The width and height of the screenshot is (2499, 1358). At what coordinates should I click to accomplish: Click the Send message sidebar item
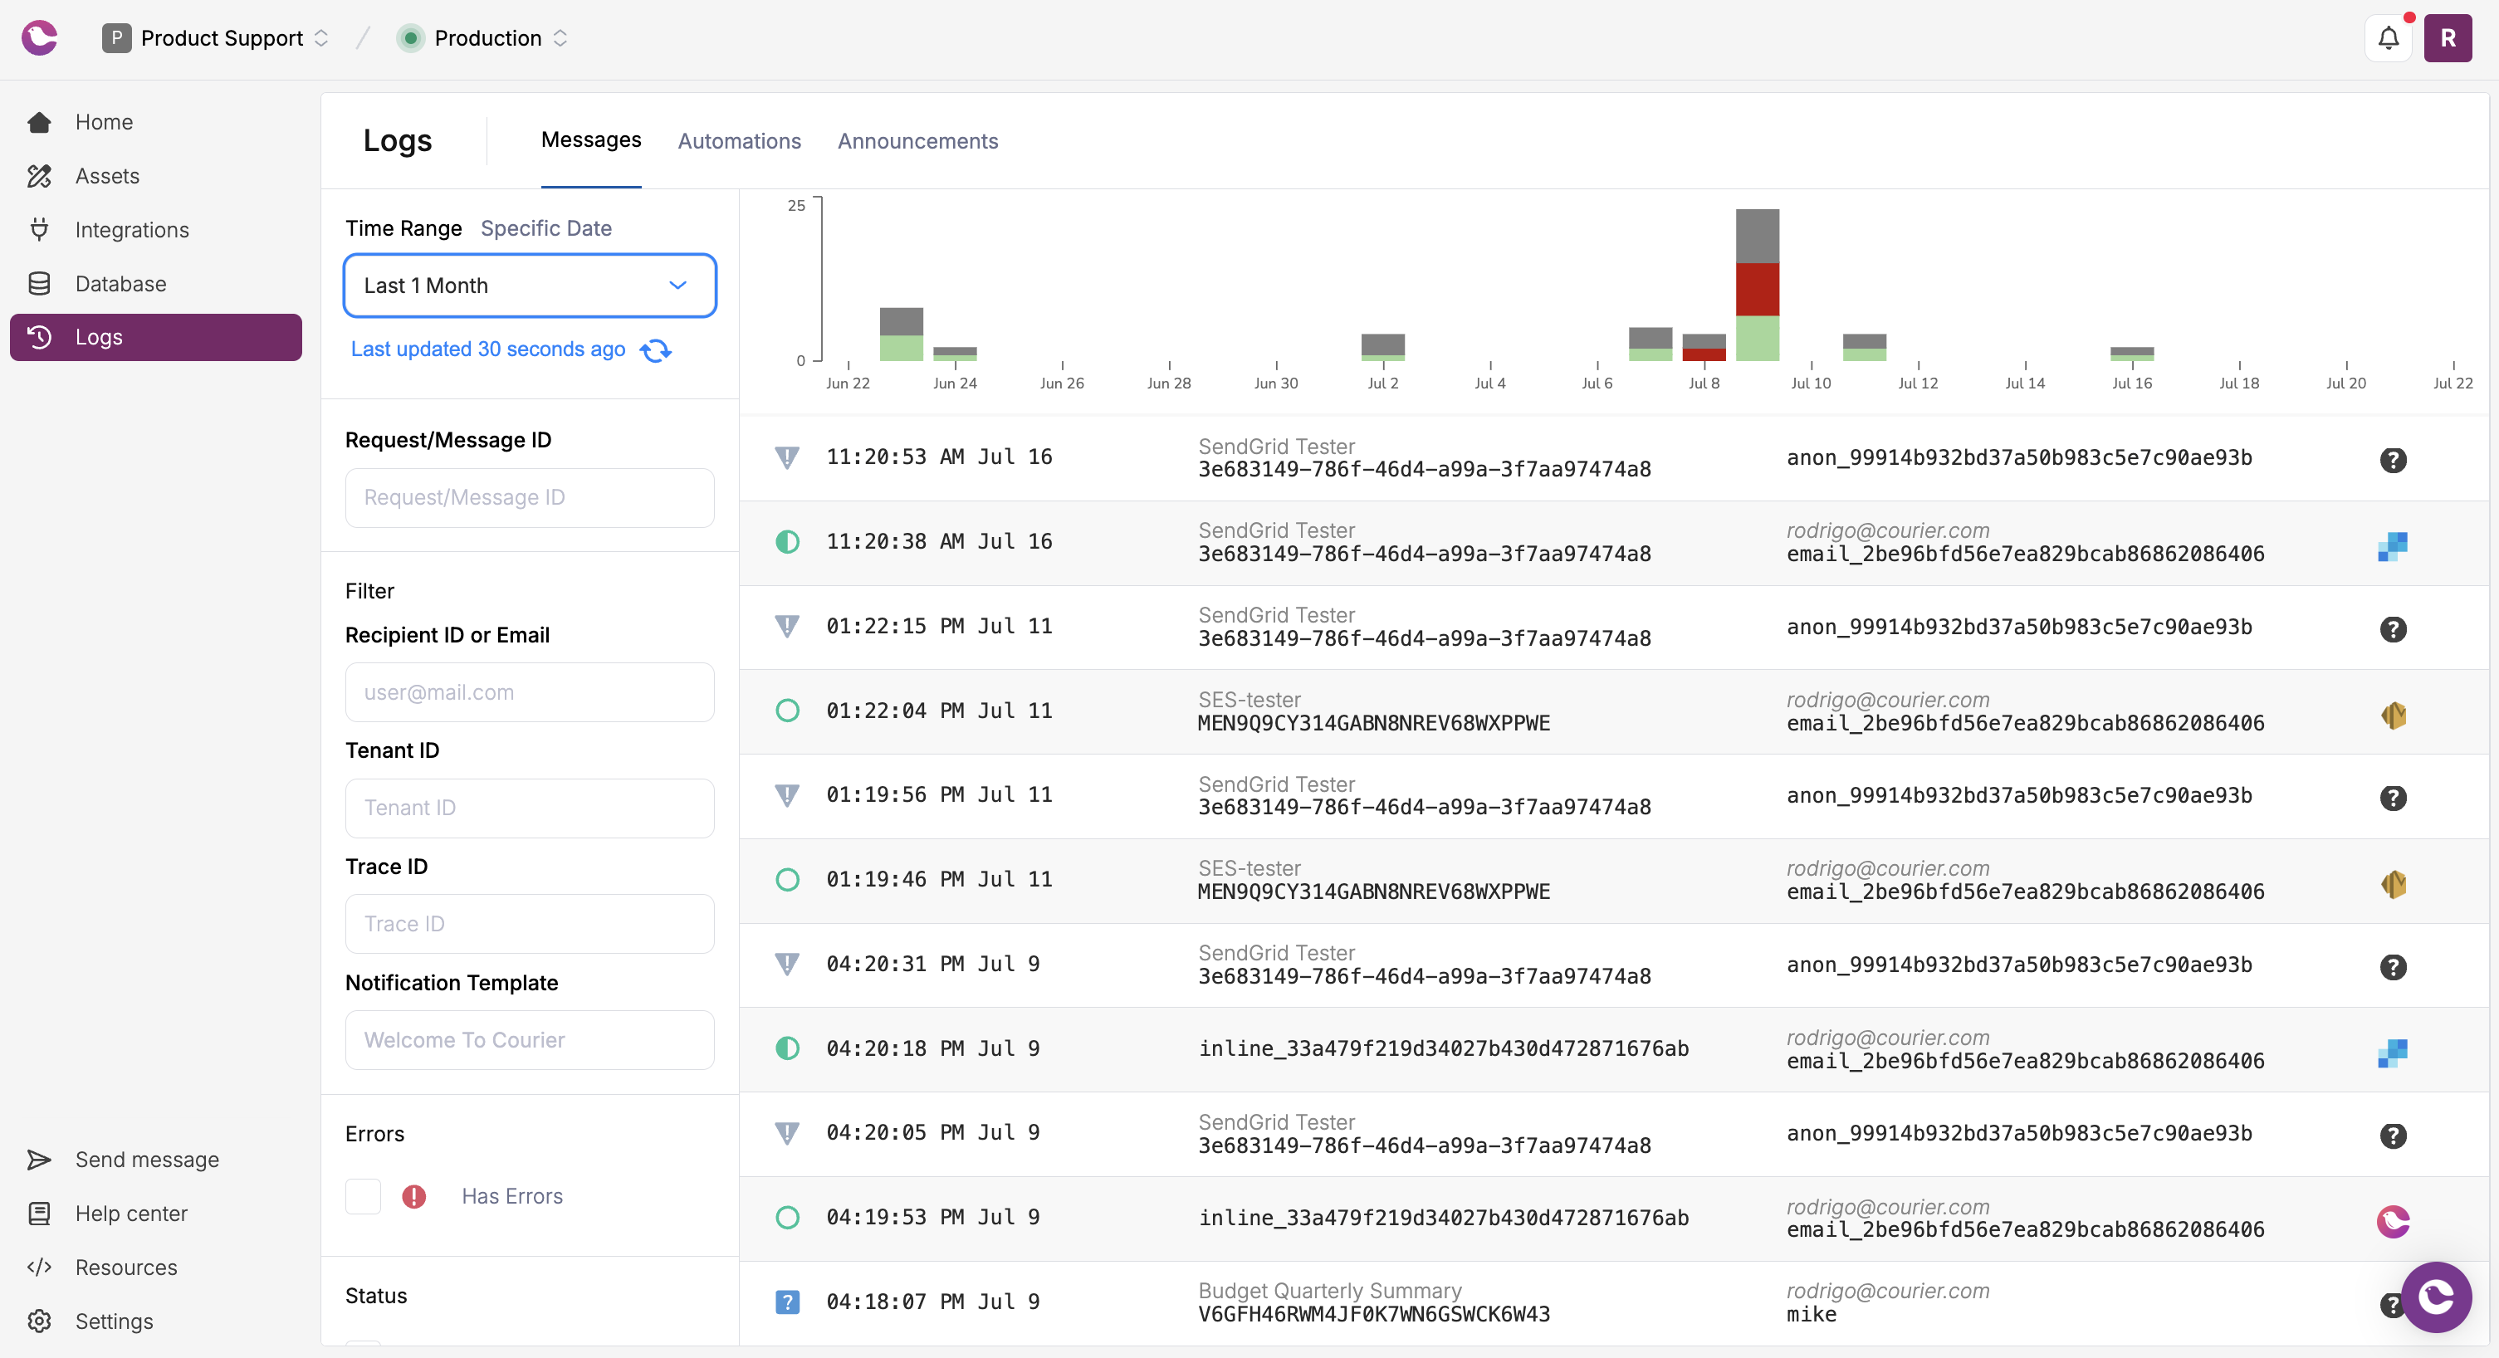(x=146, y=1159)
